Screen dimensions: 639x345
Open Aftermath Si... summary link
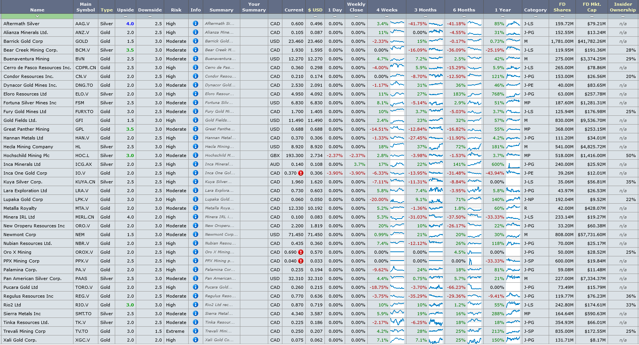click(220, 24)
